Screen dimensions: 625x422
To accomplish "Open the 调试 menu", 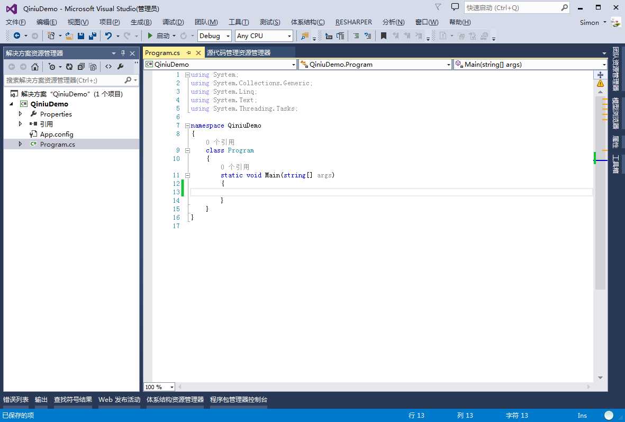I will tap(173, 22).
